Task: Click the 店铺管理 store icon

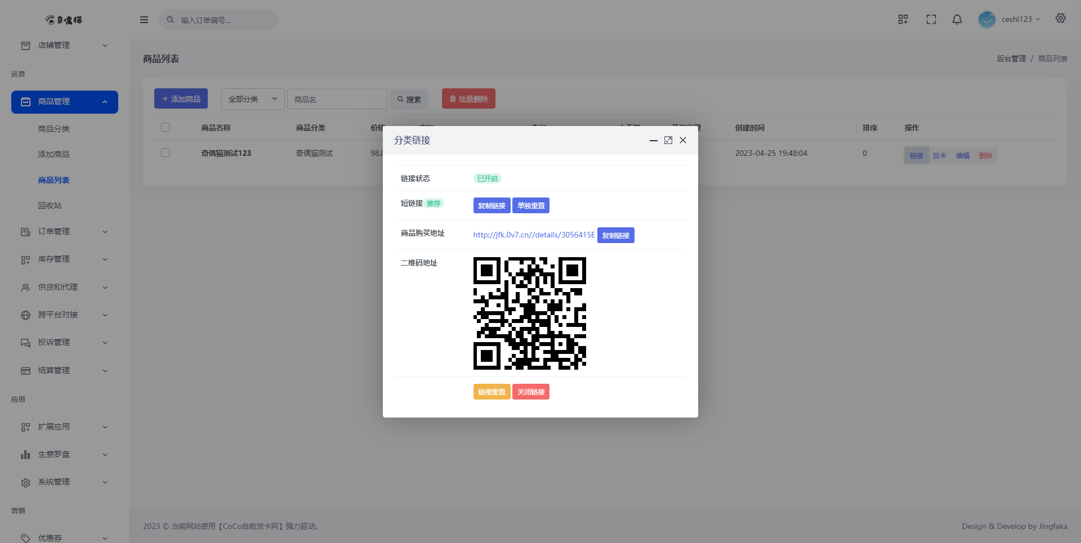Action: (x=25, y=46)
